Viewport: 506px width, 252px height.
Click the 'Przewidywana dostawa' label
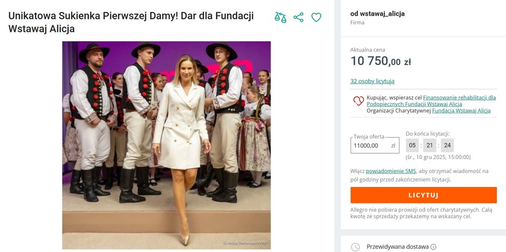pos(397,247)
